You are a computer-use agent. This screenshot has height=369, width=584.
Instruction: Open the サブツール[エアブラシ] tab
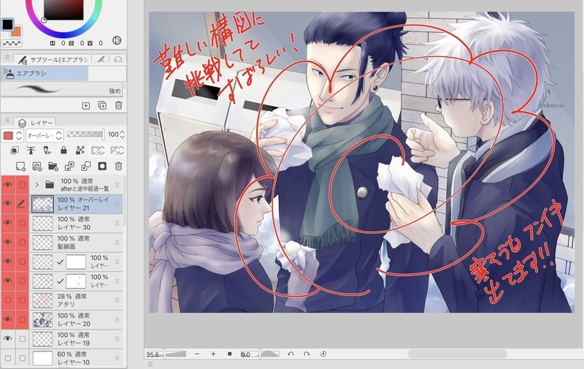(x=53, y=59)
